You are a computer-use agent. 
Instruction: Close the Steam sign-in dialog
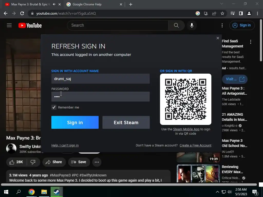[218, 38]
